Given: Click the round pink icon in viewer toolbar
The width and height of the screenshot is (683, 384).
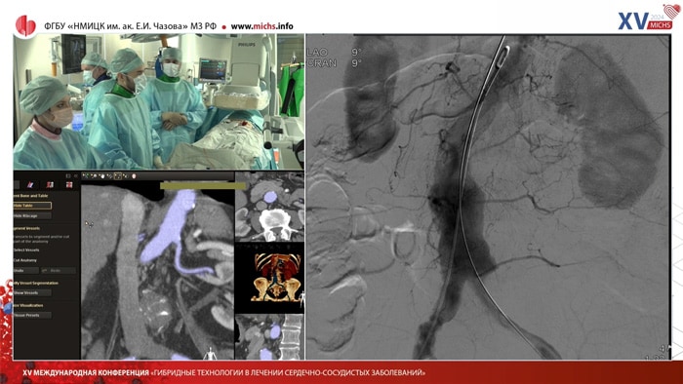Looking at the screenshot, I should pyautogui.click(x=134, y=176).
